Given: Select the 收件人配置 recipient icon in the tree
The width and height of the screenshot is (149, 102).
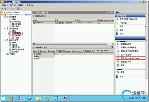Looking at the screenshot, I should click(7, 40).
